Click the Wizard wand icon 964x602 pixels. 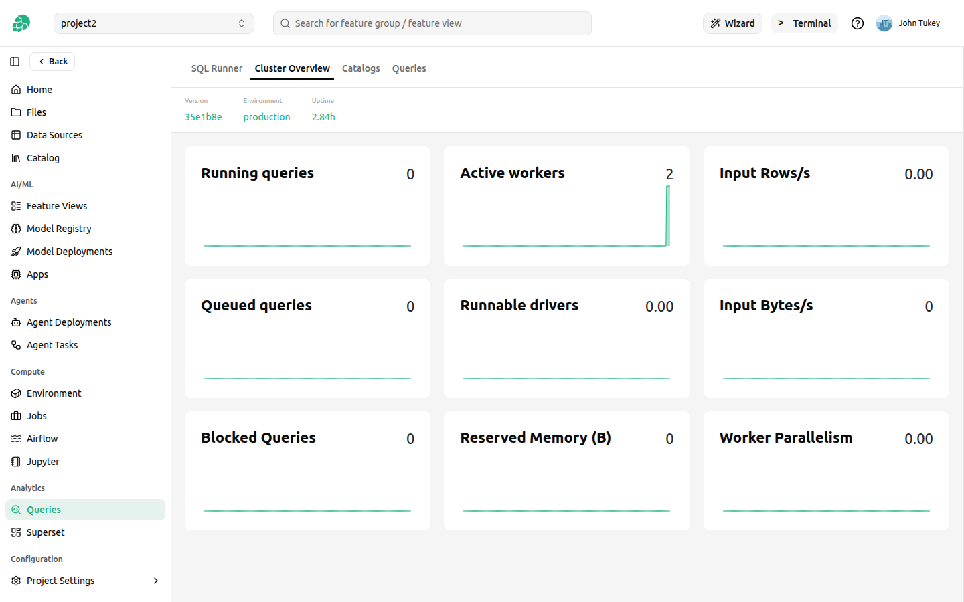(716, 23)
